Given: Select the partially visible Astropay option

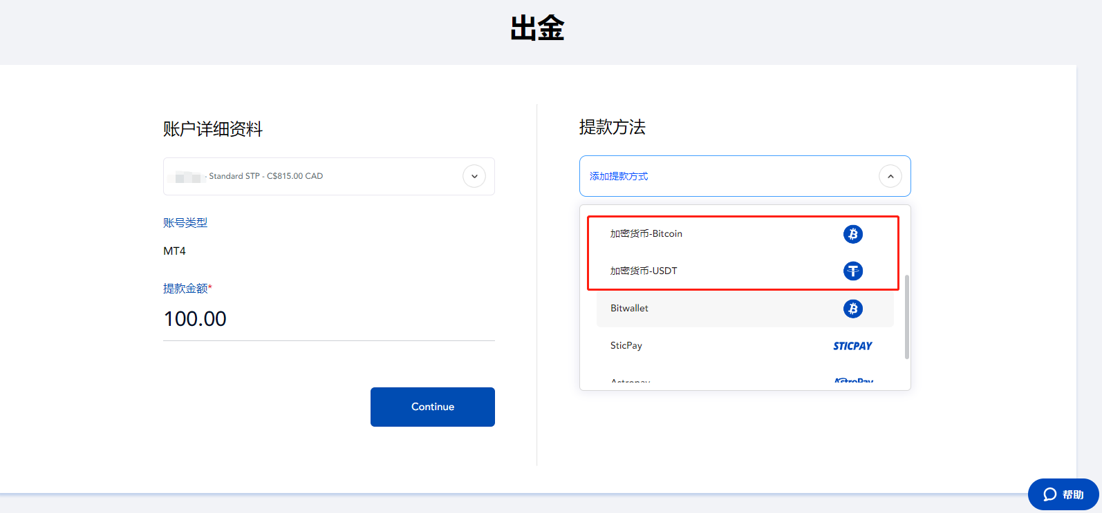Looking at the screenshot, I should tap(631, 381).
